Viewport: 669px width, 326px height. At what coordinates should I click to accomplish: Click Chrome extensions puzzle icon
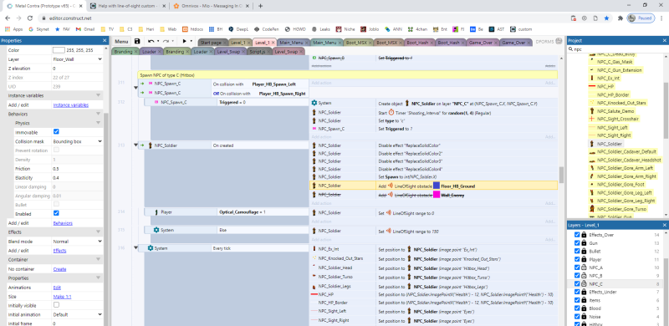coord(620,18)
